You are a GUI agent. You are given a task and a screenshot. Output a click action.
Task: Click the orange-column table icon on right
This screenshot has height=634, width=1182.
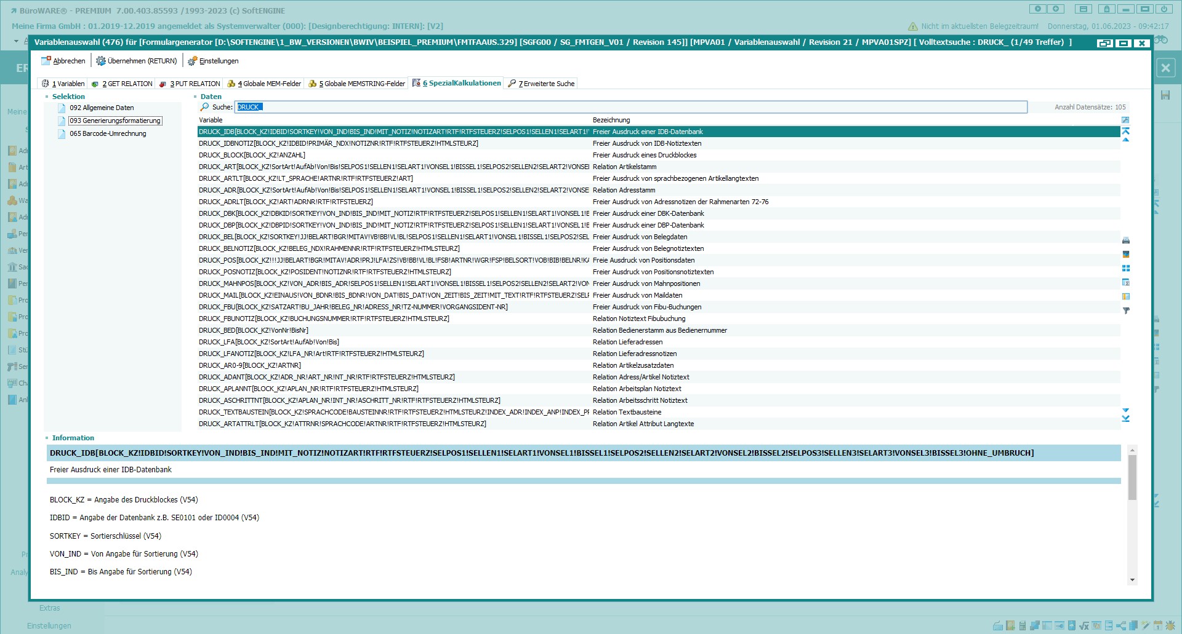tap(1126, 296)
